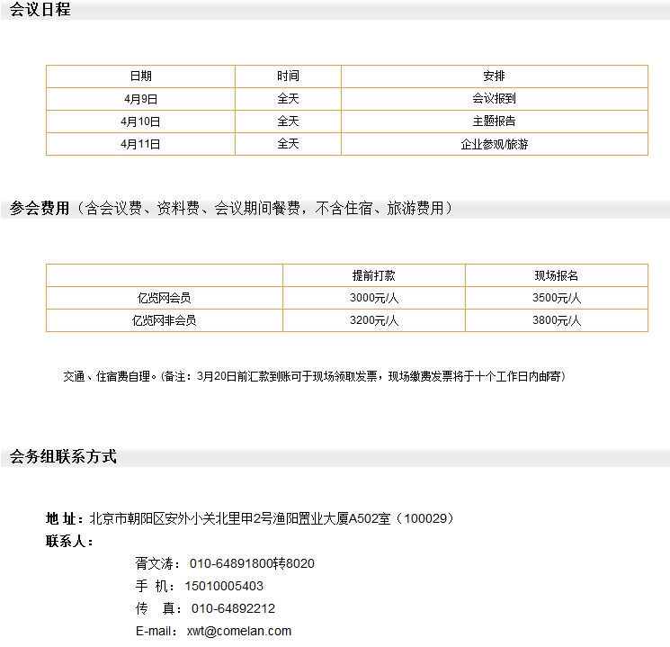Click the fax number 010-64892212
The image size is (670, 647).
point(233,608)
